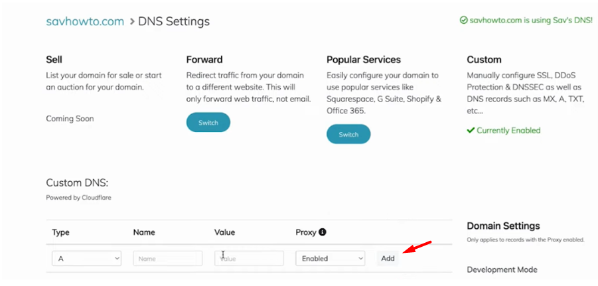
Task: Expand the Proxy dropdown set to Enabled
Action: [x=331, y=258]
